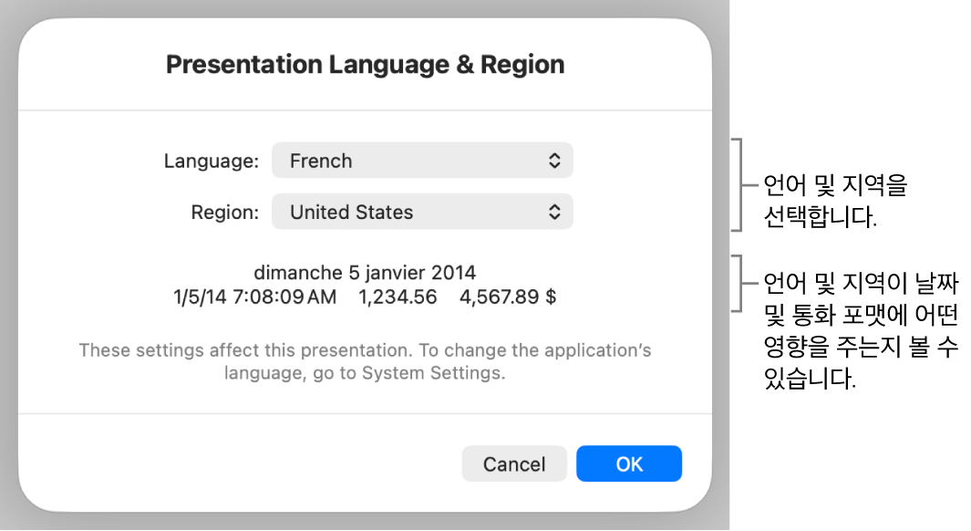
Task: Click the Presentation Language & Region title
Action: click(x=365, y=65)
